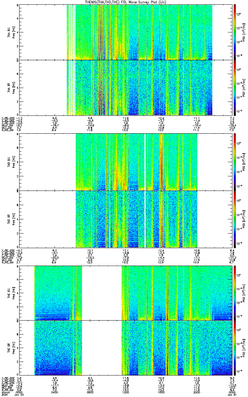Click the 'PSD [nT²/Hz]' label of THD B∥
The width and height of the screenshot is (248, 397).
[244, 219]
